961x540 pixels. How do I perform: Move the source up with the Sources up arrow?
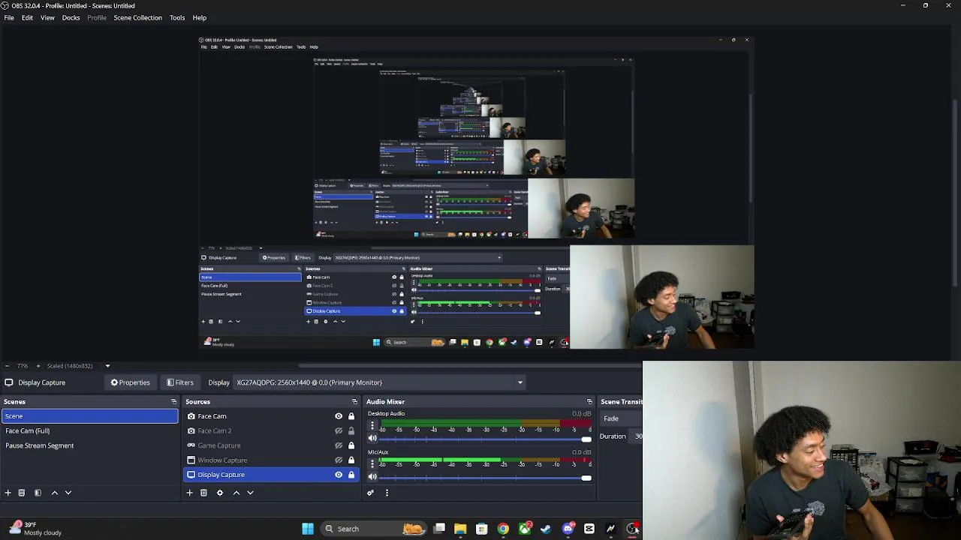coord(236,493)
